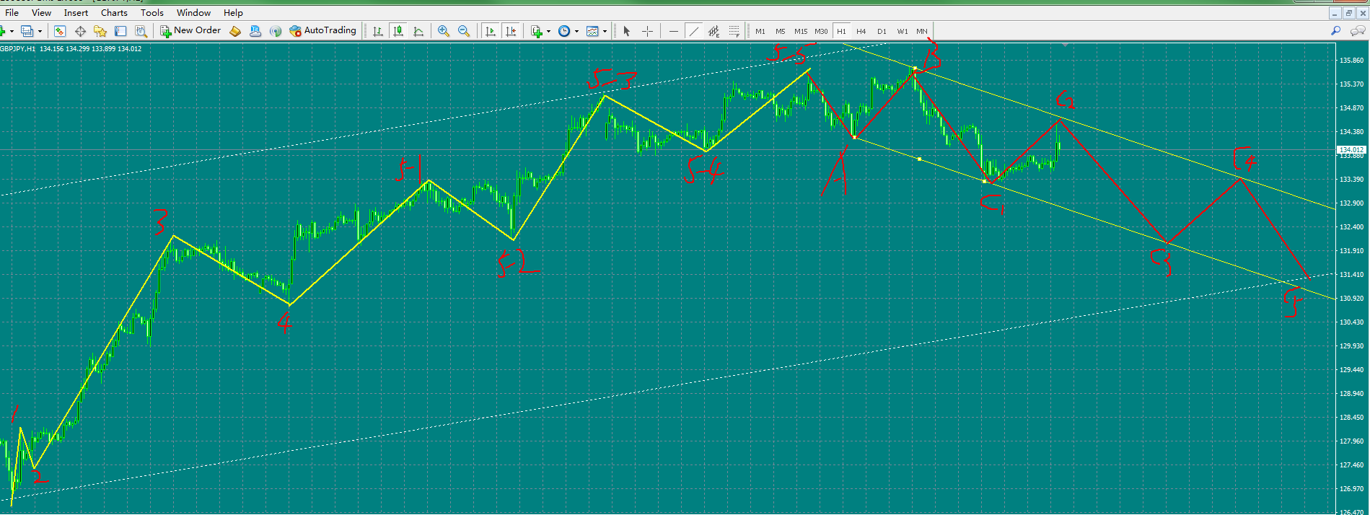The width and height of the screenshot is (1370, 515).
Task: Open the Periods clock icon
Action: coord(564,31)
